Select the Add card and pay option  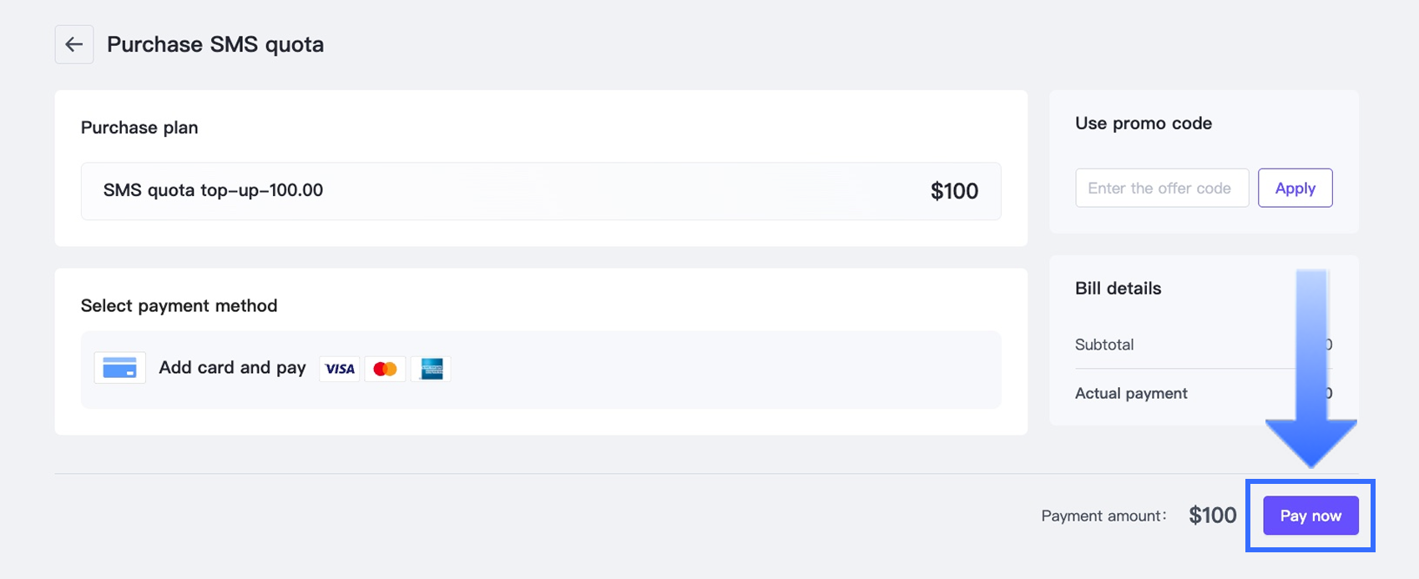tap(232, 368)
